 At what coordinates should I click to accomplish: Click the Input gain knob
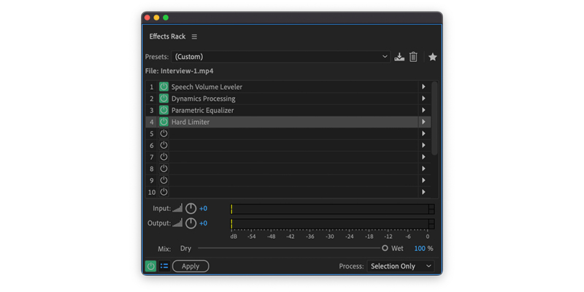(191, 209)
